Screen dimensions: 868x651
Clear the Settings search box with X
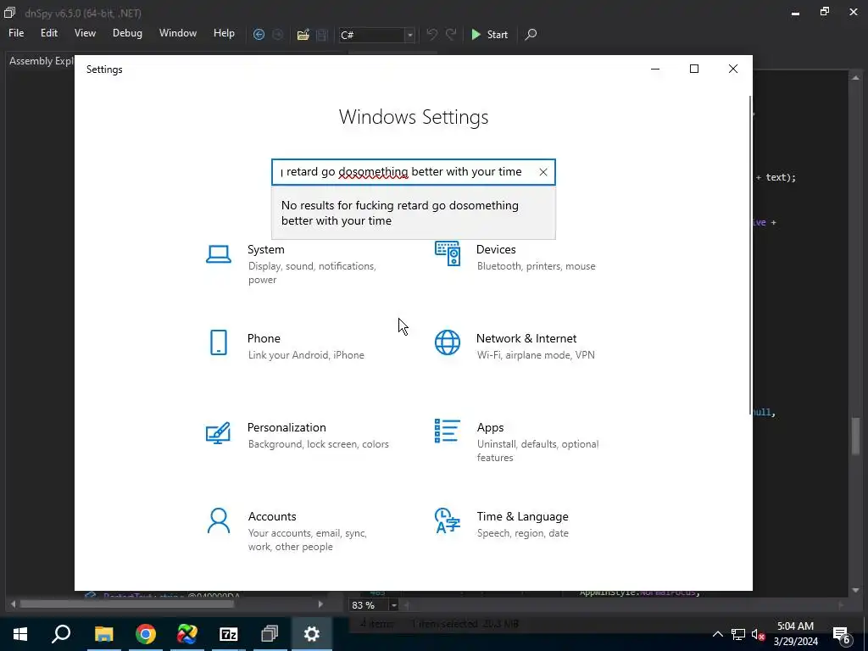click(x=543, y=172)
